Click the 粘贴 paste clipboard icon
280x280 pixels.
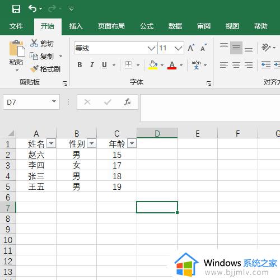17,48
